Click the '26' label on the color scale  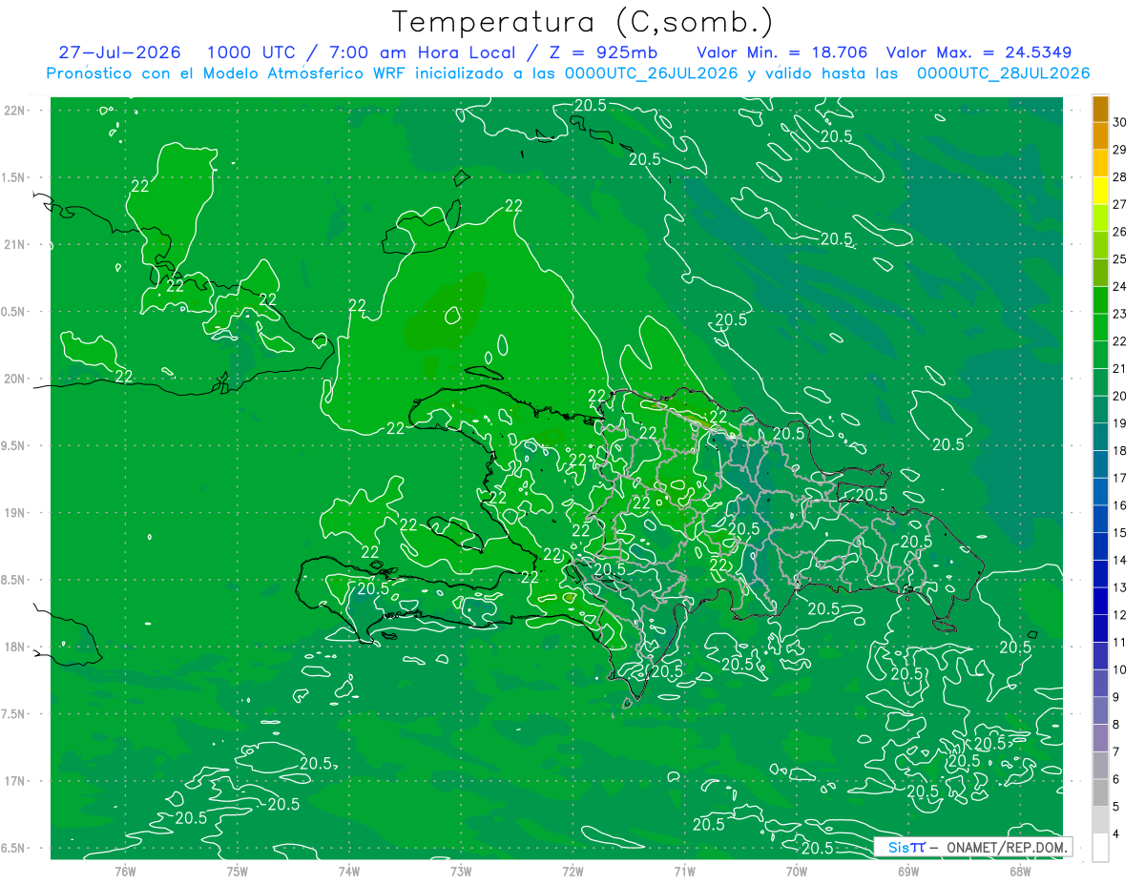[x=1120, y=232]
